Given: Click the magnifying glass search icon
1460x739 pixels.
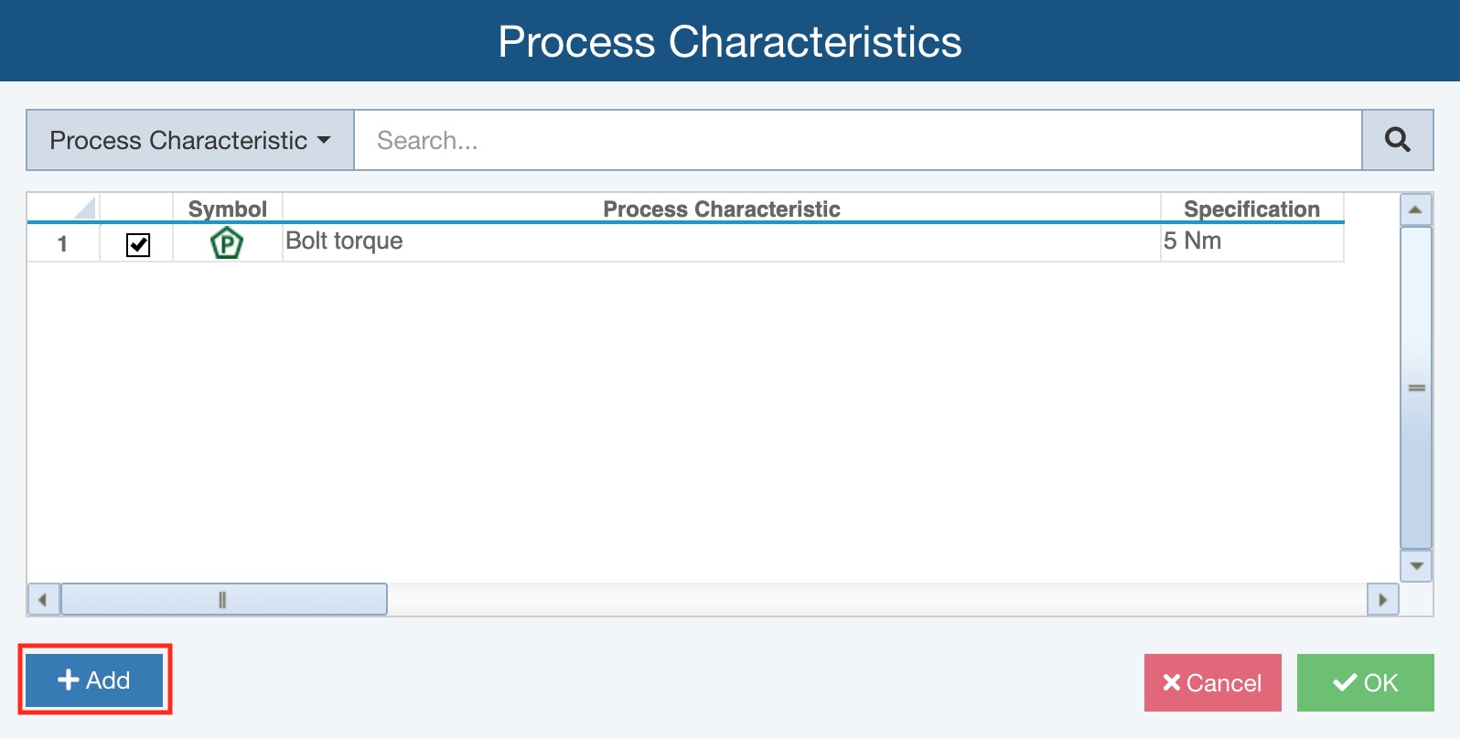Looking at the screenshot, I should coord(1397,140).
